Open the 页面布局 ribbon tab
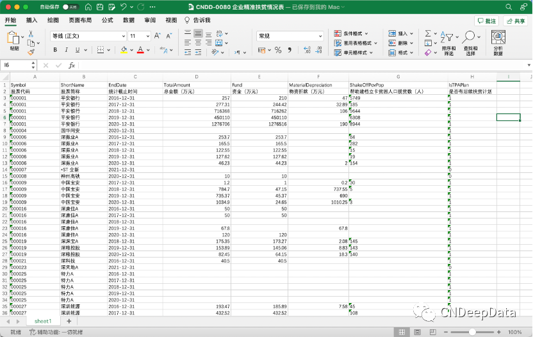The width and height of the screenshot is (533, 337). [80, 20]
